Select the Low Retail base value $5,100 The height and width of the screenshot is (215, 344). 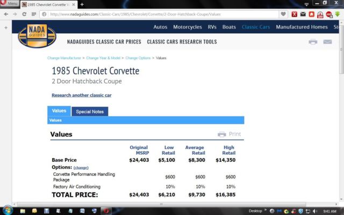click(167, 160)
